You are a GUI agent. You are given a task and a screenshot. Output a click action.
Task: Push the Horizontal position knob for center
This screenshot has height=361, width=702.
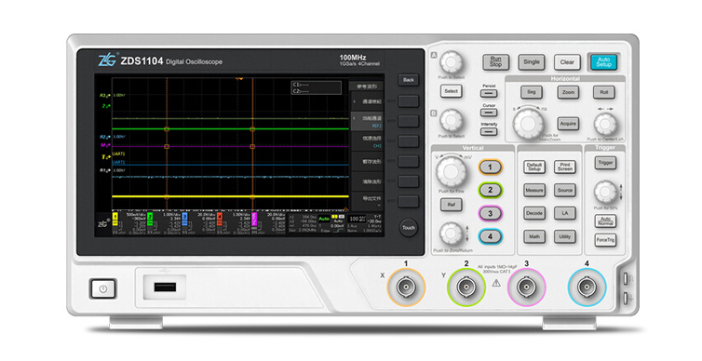[x=605, y=124]
